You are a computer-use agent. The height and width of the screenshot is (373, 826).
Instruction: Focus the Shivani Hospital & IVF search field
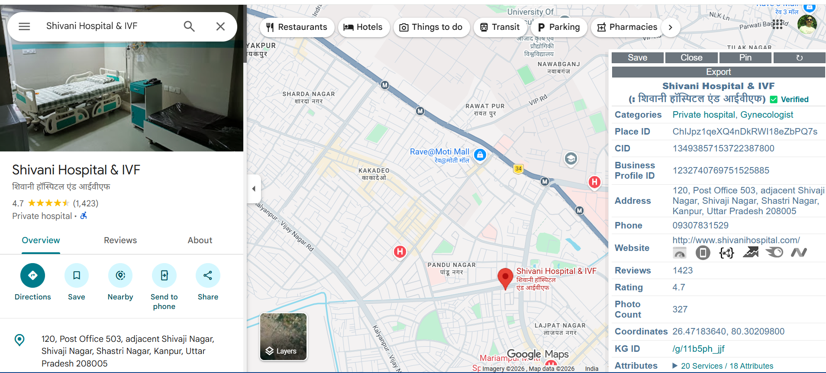coord(108,26)
